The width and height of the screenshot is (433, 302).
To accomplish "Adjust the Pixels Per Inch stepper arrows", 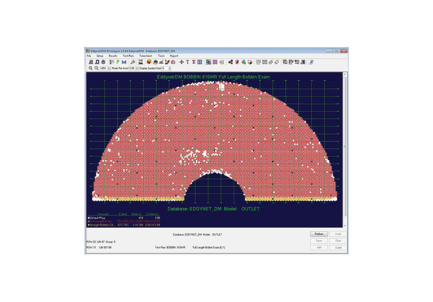I will (x=136, y=68).
